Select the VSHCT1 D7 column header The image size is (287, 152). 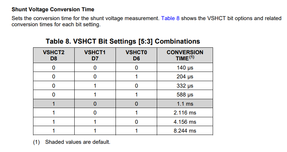coord(95,55)
